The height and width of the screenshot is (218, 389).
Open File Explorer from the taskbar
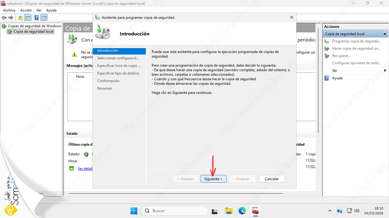(x=229, y=211)
